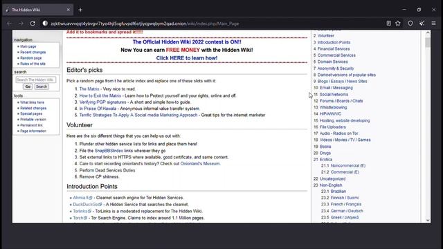Jump to Commercial Services in contents
Screen dimensions: 443x249
click(x=336, y=55)
